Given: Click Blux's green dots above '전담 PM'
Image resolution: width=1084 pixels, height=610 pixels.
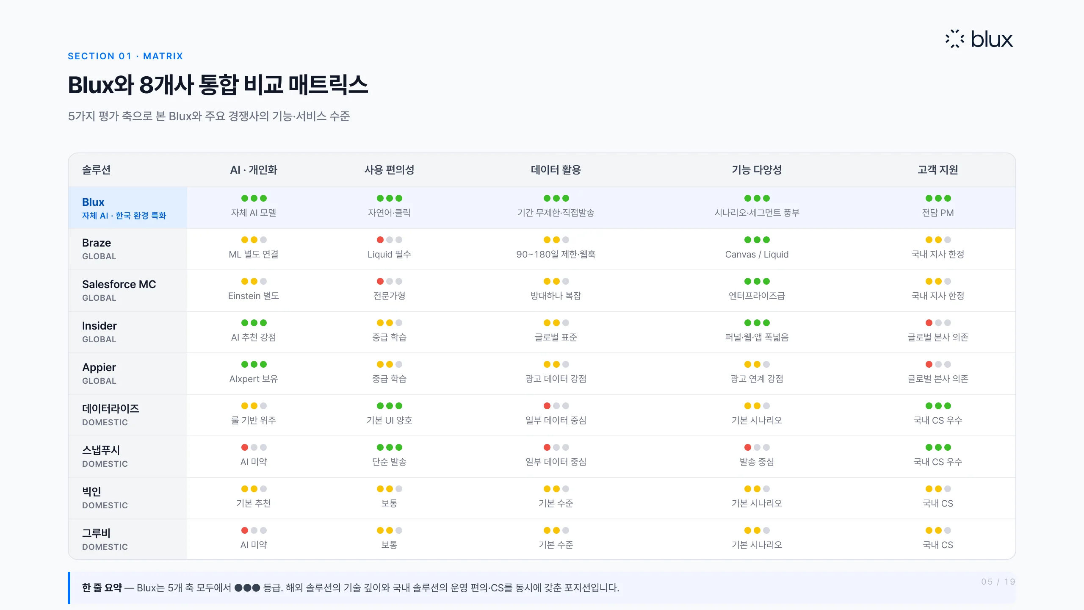Looking at the screenshot, I should [938, 198].
